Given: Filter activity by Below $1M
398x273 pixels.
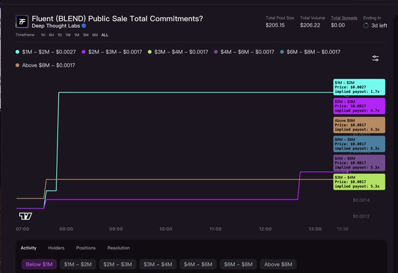Looking at the screenshot, I should 39,264.
